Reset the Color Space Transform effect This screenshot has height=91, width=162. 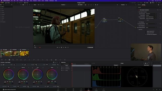(x=160, y=10)
